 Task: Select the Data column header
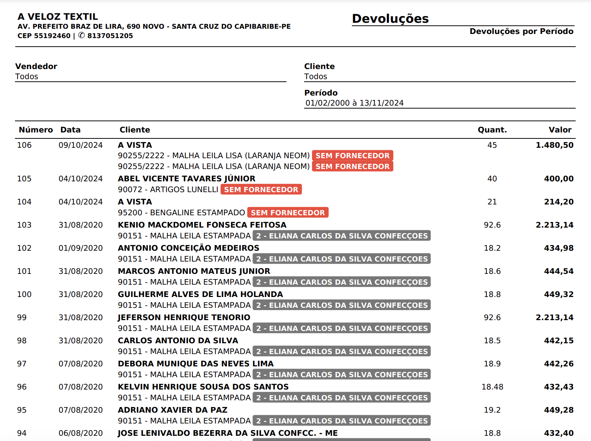pos(70,130)
